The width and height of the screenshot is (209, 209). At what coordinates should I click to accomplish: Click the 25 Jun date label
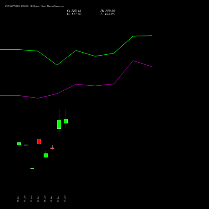[x=51, y=199]
